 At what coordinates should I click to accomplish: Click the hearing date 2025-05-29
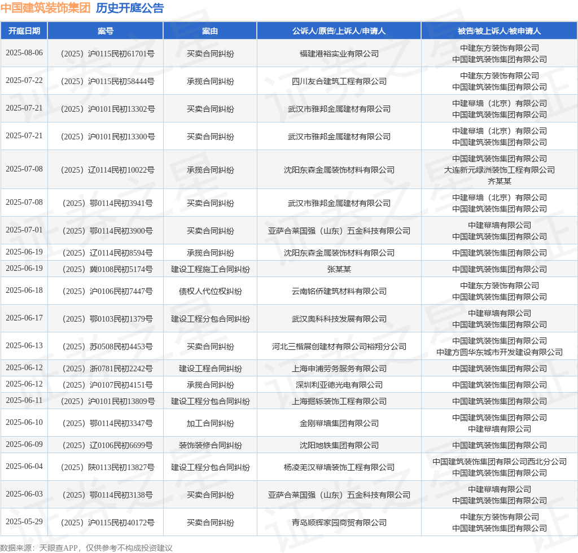pos(24,522)
